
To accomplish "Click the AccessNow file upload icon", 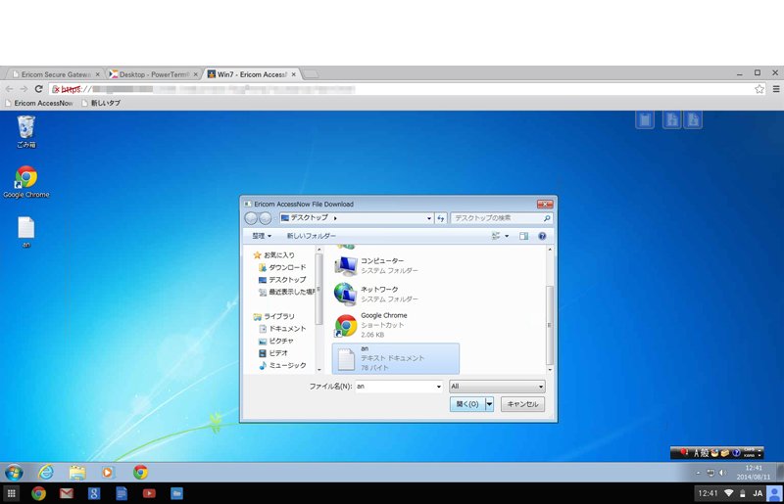I will click(x=672, y=119).
